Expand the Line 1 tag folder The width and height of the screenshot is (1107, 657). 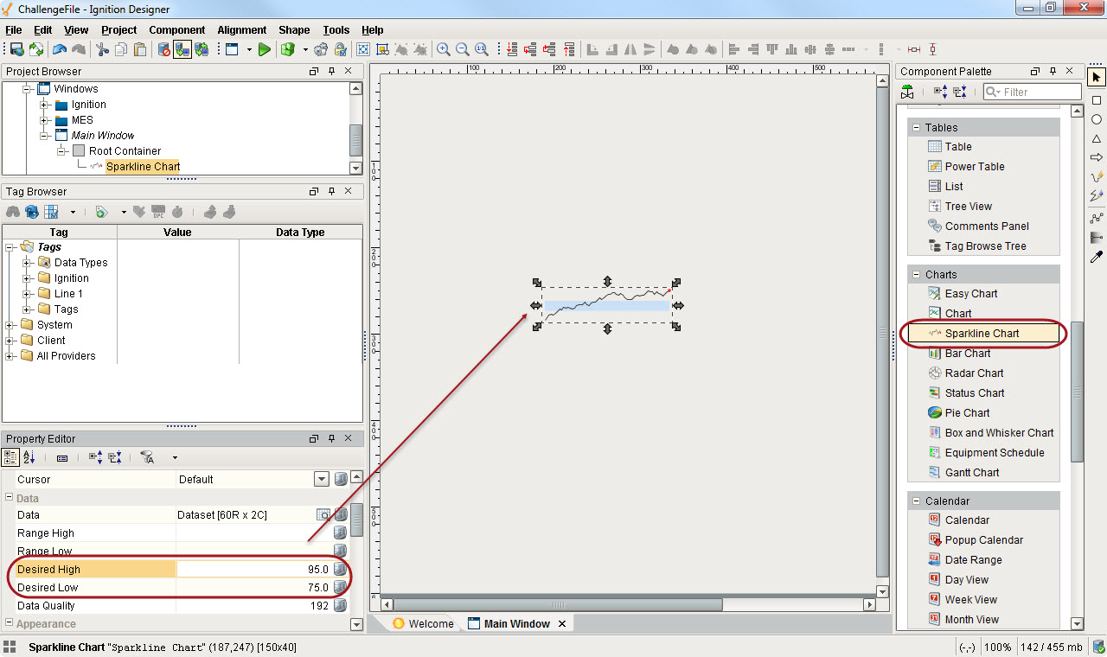[27, 294]
